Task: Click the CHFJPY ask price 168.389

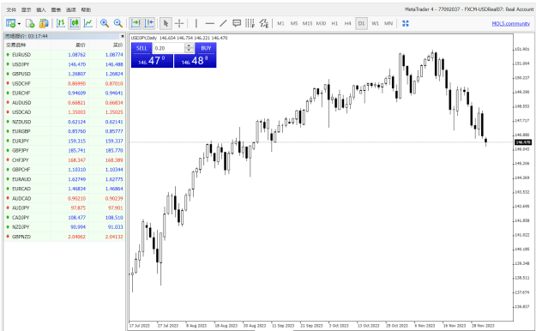Action: [114, 159]
